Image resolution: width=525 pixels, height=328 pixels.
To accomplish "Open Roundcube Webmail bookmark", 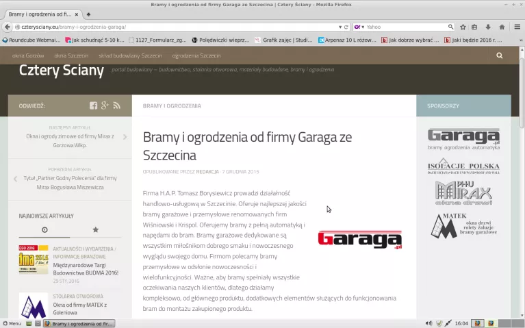I will (31, 40).
